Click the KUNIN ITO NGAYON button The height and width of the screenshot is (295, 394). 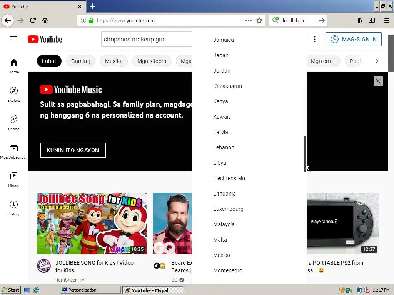coord(73,150)
